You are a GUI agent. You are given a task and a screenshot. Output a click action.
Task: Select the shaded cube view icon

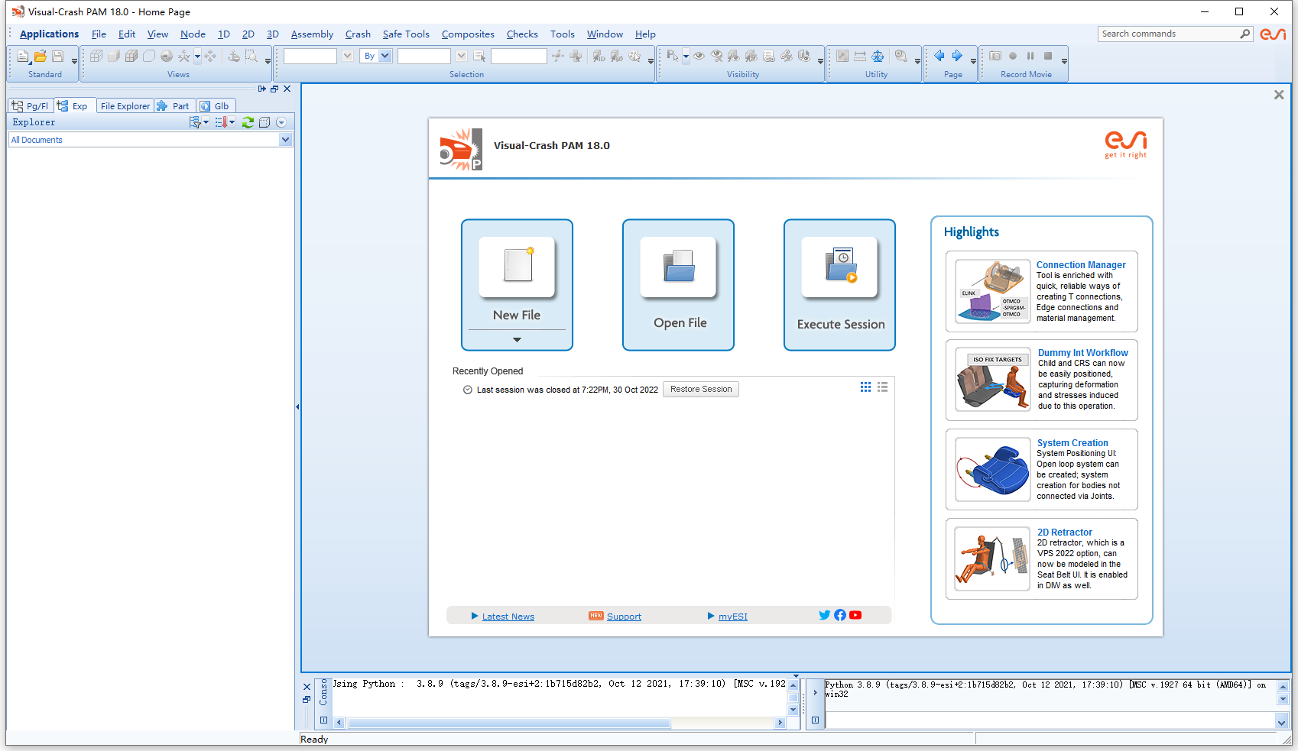tap(114, 57)
